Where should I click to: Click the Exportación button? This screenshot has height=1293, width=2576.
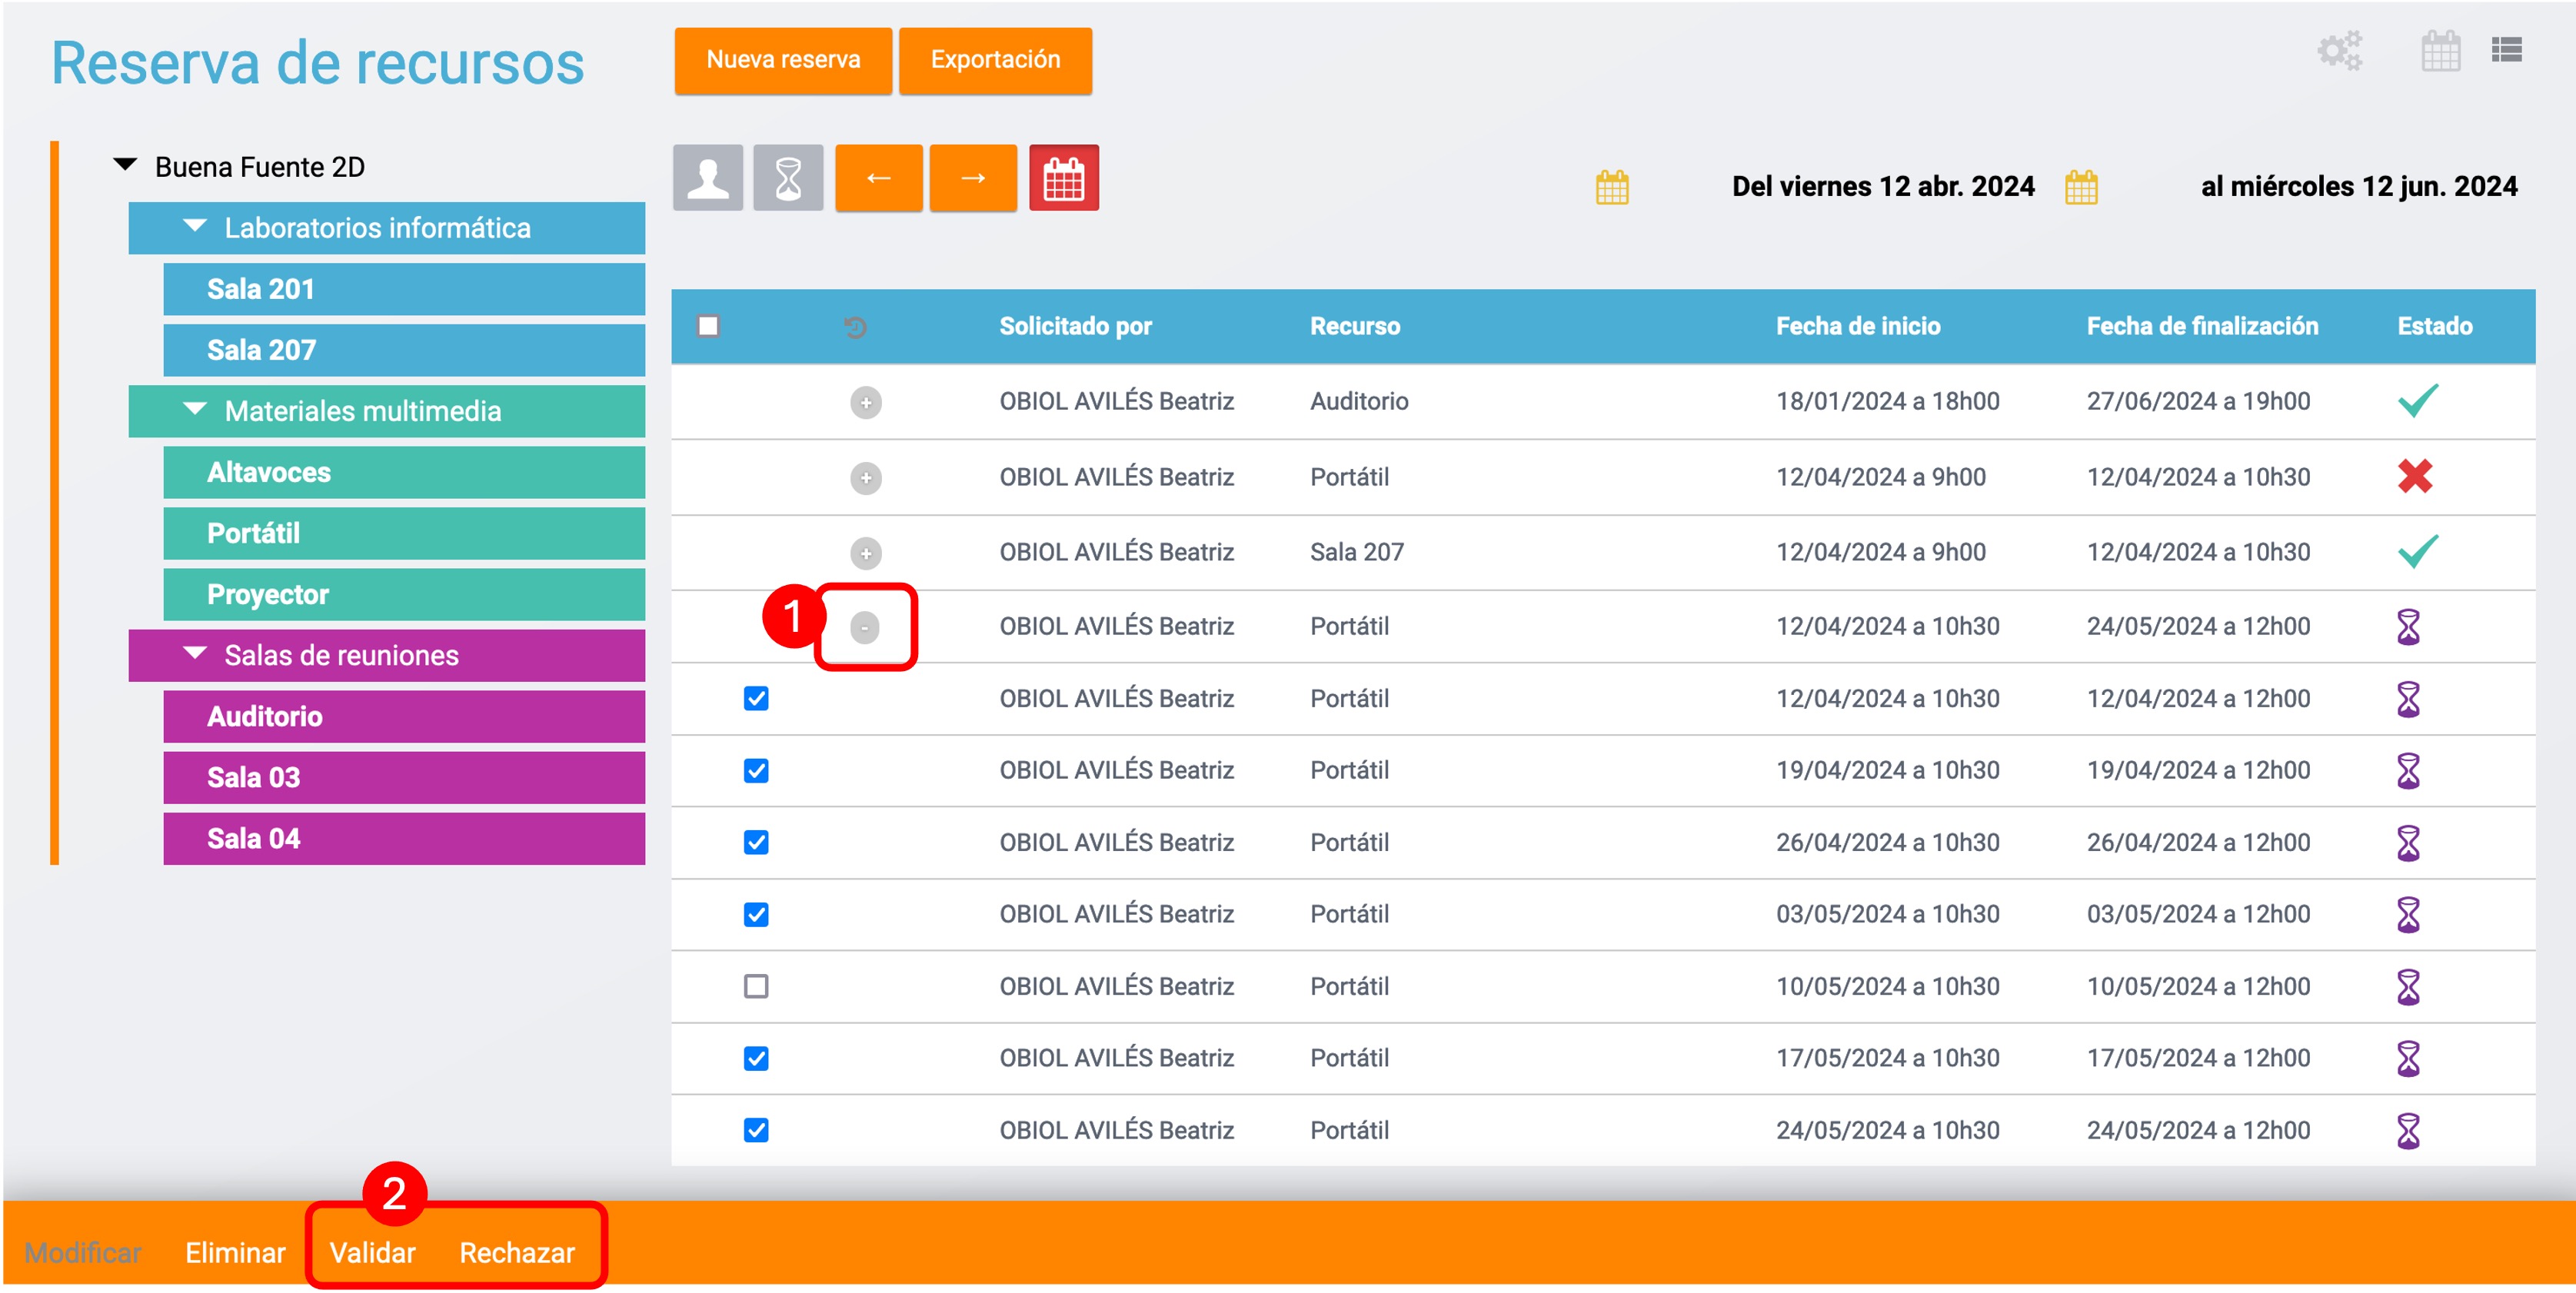click(994, 60)
